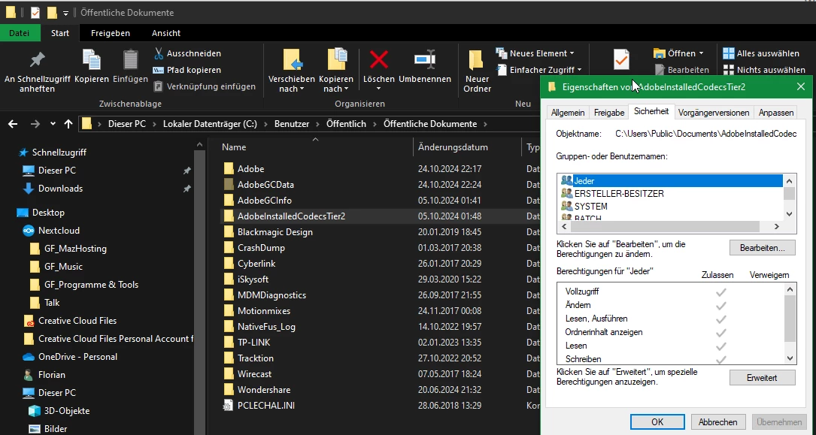Choose Ausschneiden scissors command
The height and width of the screenshot is (435, 816).
[187, 53]
